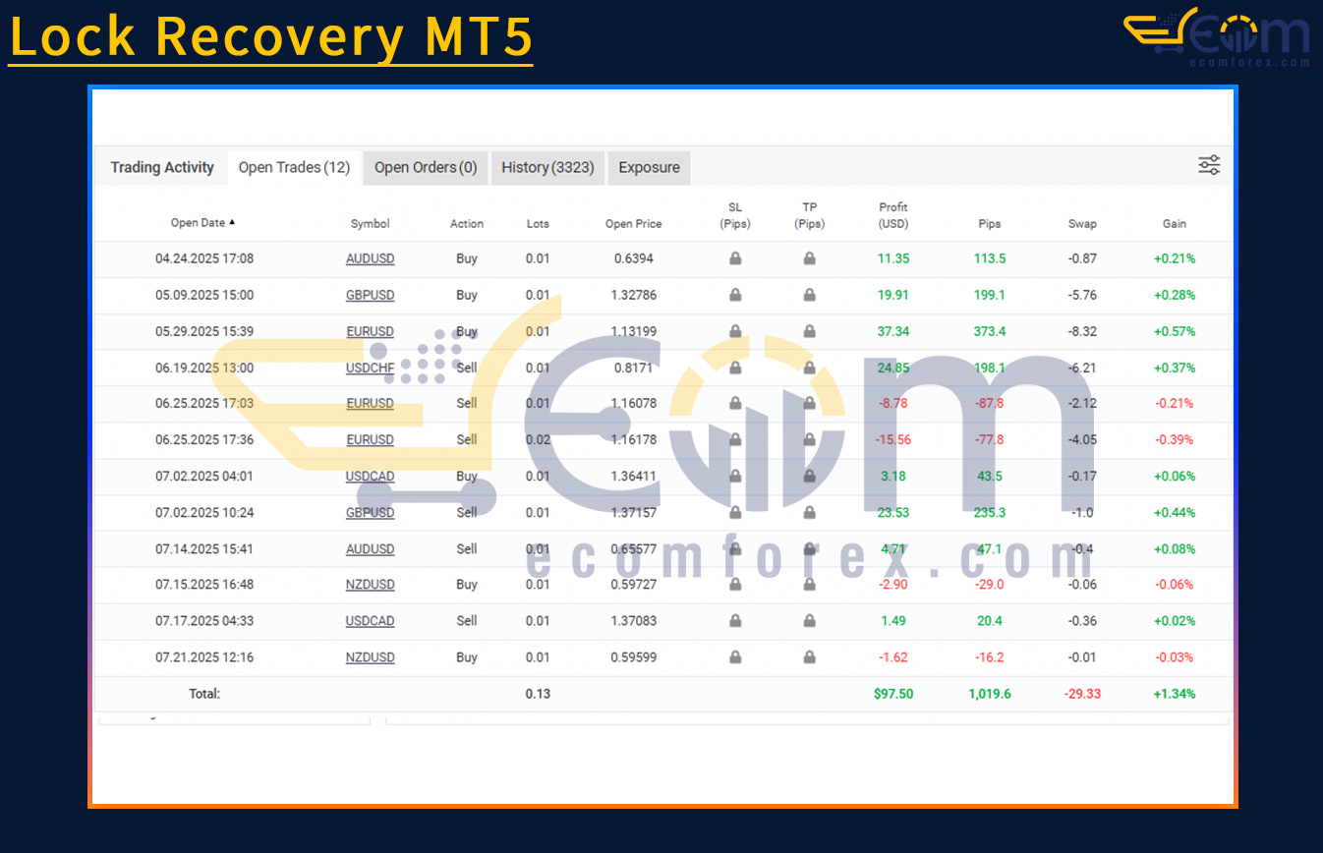1323x853 pixels.
Task: Sort by Swap column header
Action: [x=1082, y=224]
